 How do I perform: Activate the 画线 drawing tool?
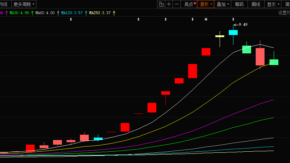(256, 4)
